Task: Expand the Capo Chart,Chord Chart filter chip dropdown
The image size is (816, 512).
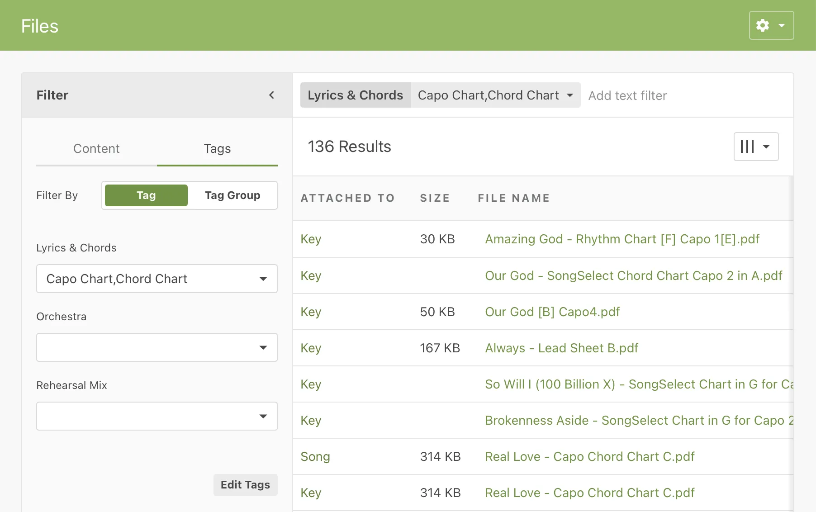Action: [569, 95]
